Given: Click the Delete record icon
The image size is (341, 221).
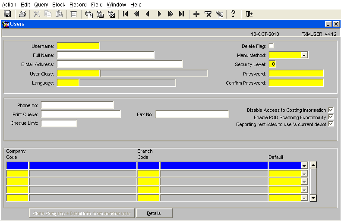Looking at the screenshot, I should 208,14.
